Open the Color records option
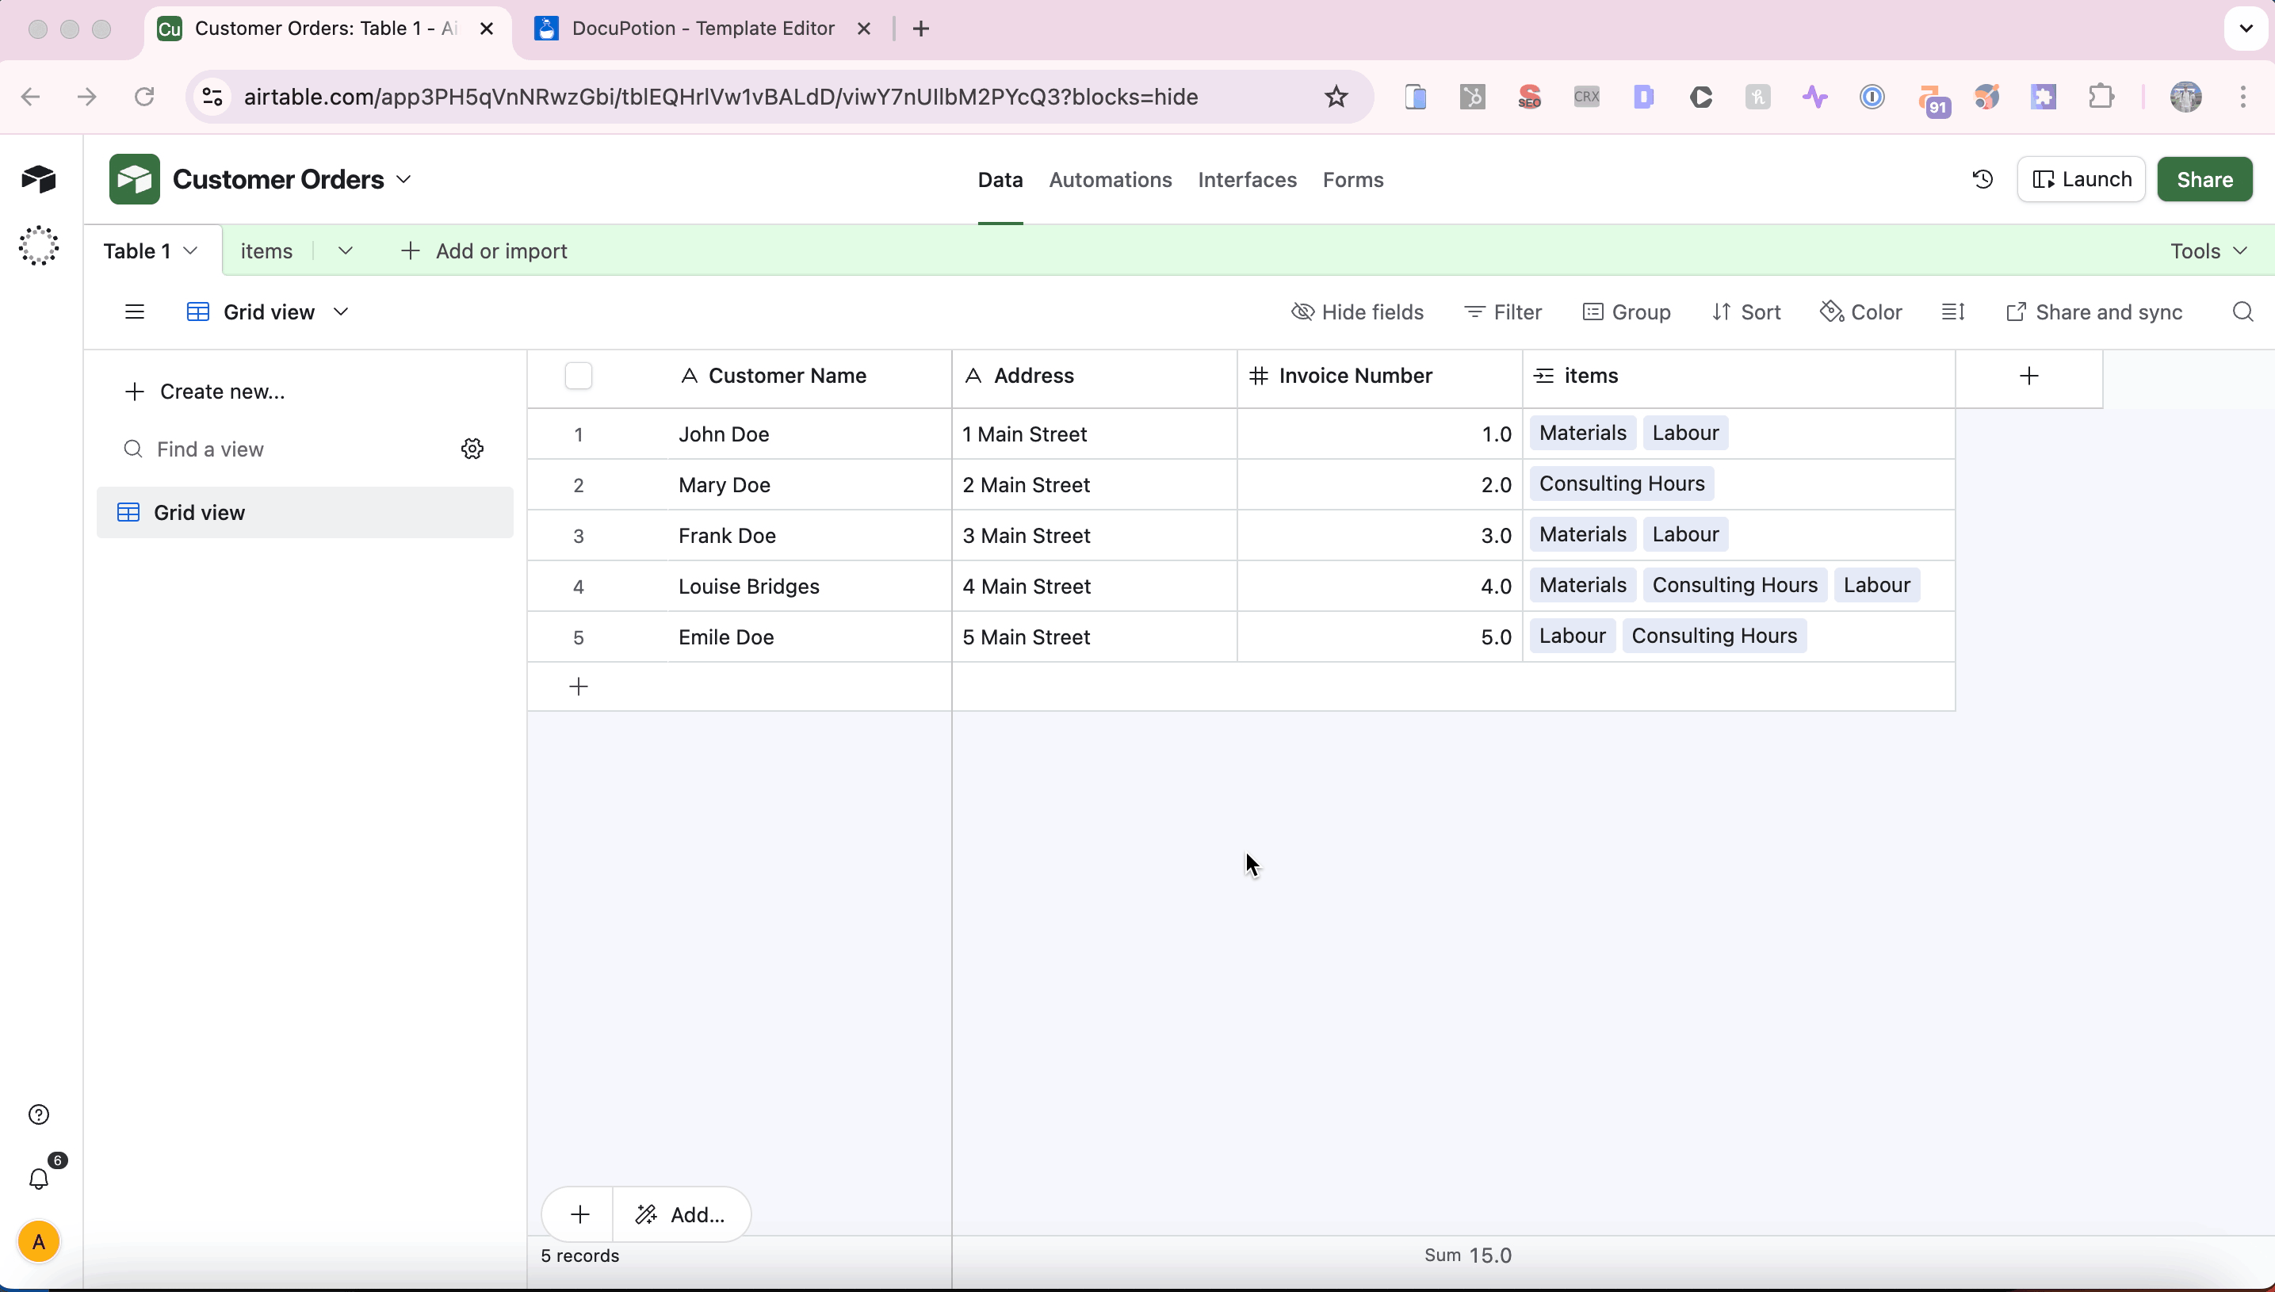 click(1860, 312)
